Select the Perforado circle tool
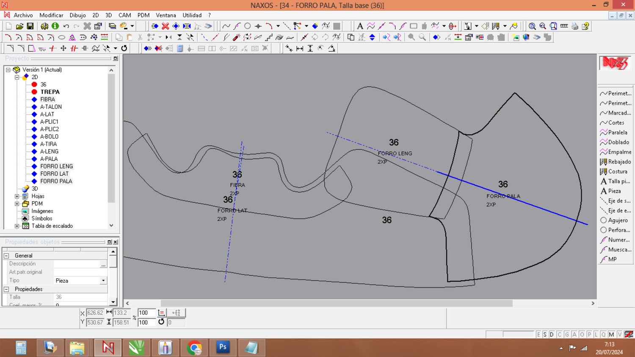635x357 pixels. (616, 230)
